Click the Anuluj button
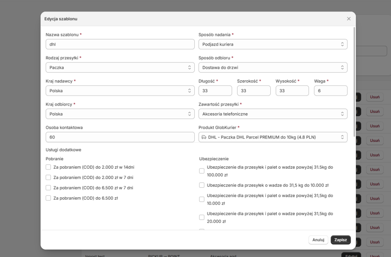 318,240
